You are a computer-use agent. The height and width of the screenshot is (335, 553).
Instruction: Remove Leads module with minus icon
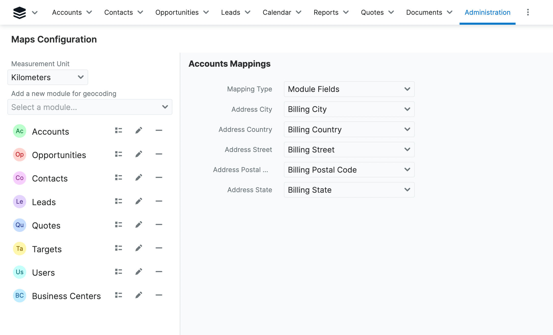coord(159,201)
